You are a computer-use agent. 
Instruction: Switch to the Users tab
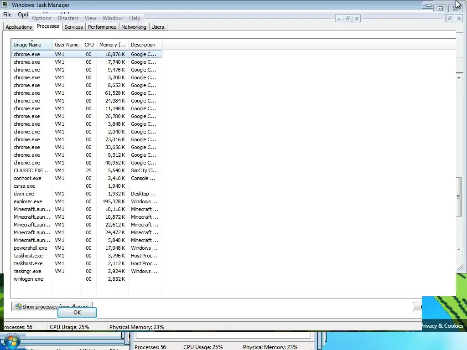coord(157,27)
